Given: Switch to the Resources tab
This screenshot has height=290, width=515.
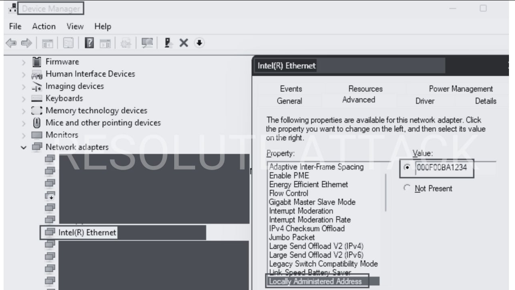Looking at the screenshot, I should click(365, 89).
